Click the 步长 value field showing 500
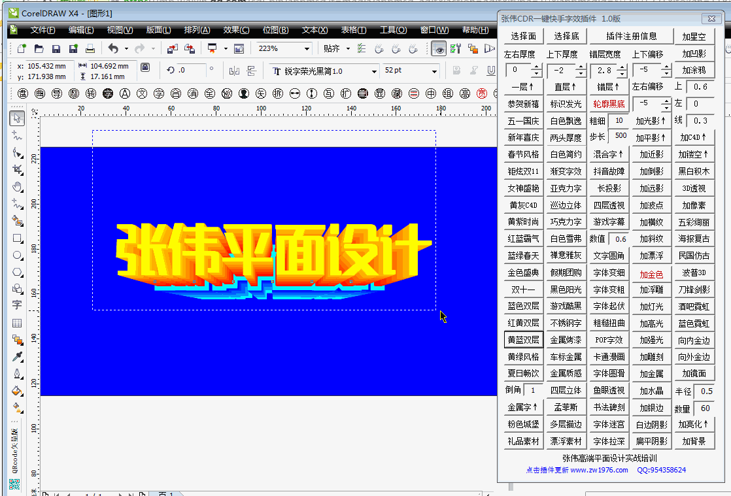This screenshot has height=496, width=731. (619, 136)
